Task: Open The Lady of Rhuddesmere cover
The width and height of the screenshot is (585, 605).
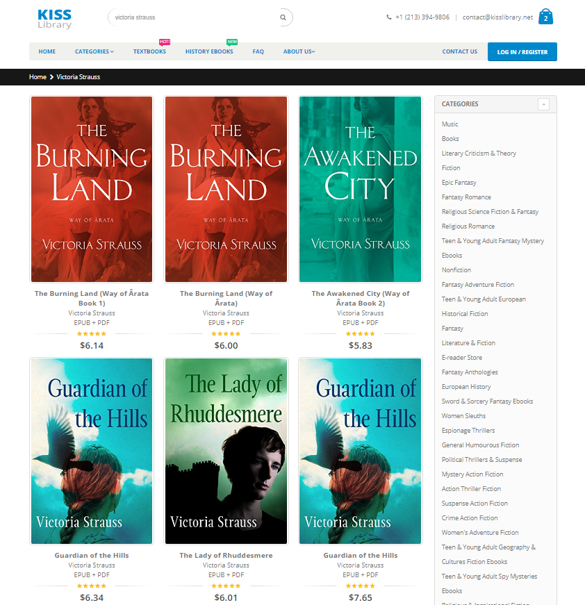Action: pos(226,451)
